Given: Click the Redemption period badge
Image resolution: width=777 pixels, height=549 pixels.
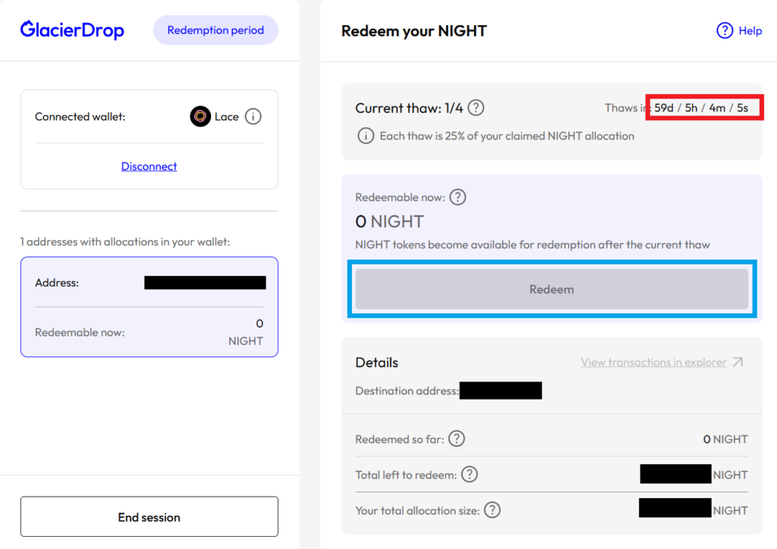Looking at the screenshot, I should (215, 30).
